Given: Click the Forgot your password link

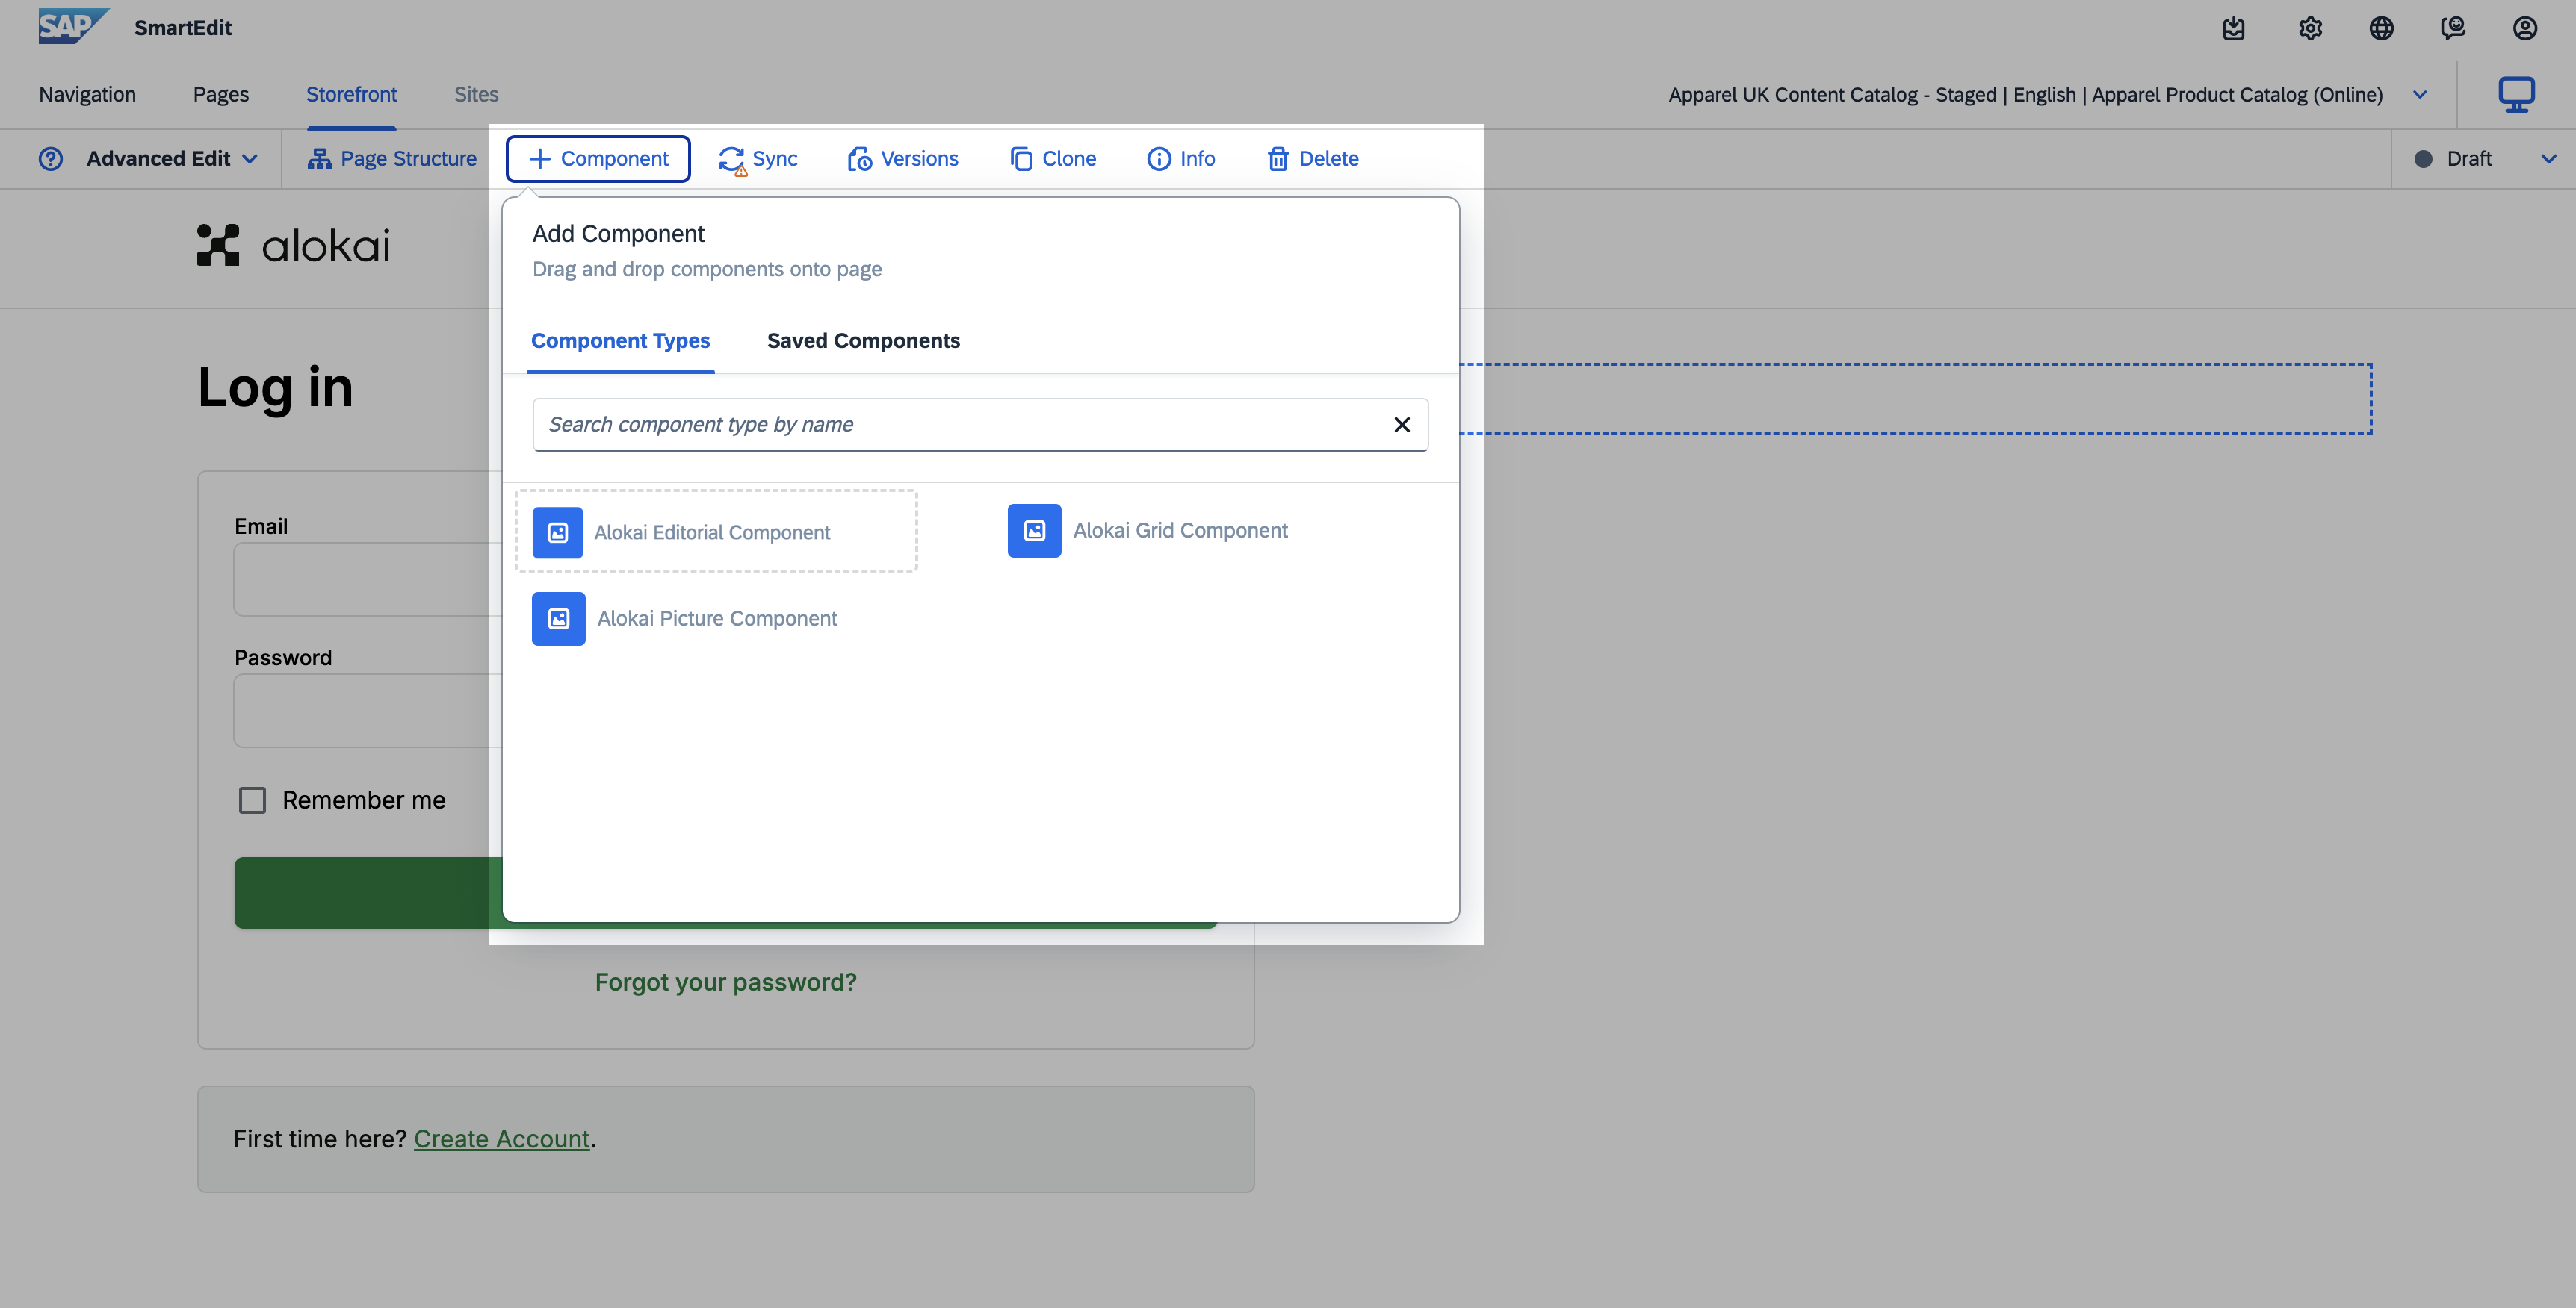Looking at the screenshot, I should tap(726, 982).
